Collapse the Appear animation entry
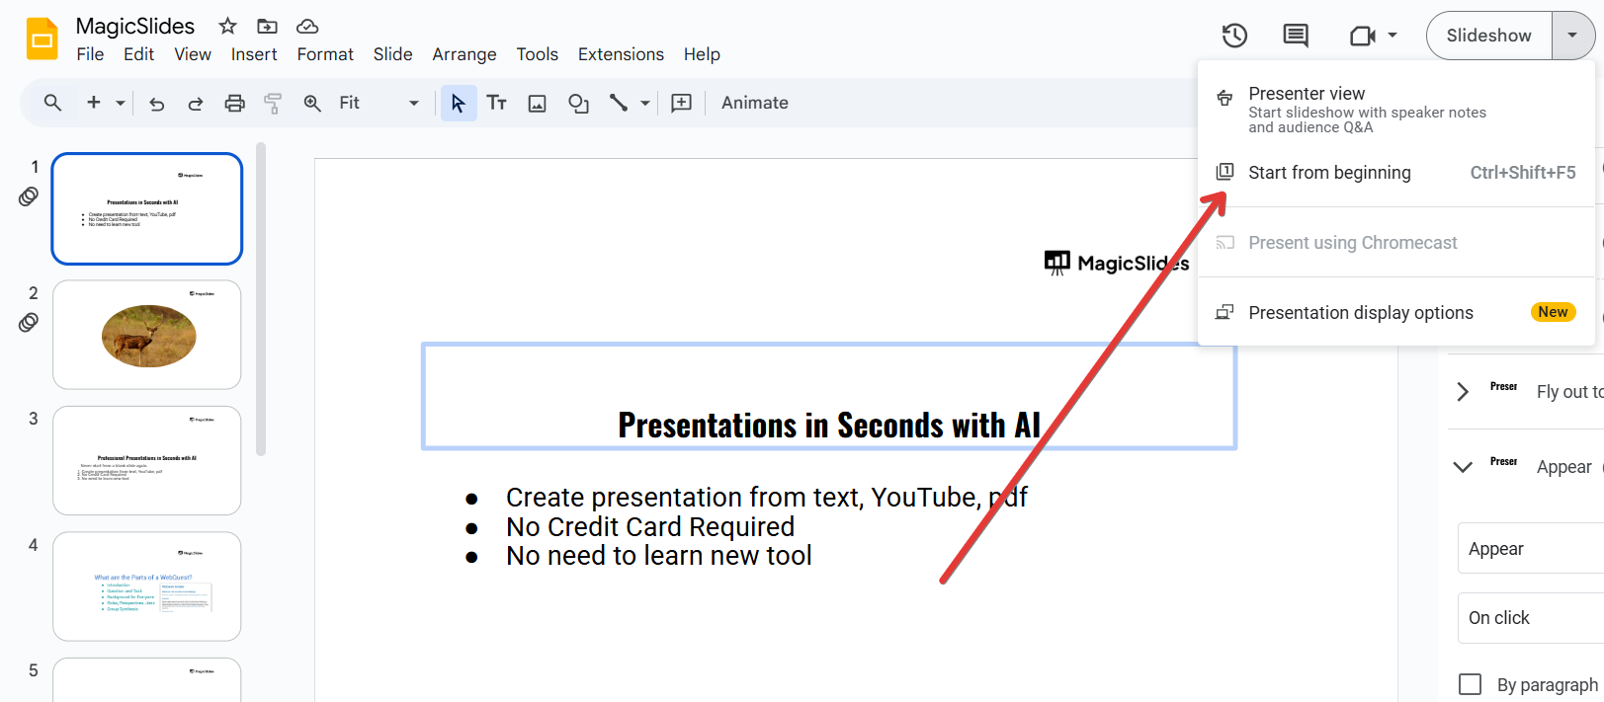The image size is (1604, 702). [x=1463, y=467]
